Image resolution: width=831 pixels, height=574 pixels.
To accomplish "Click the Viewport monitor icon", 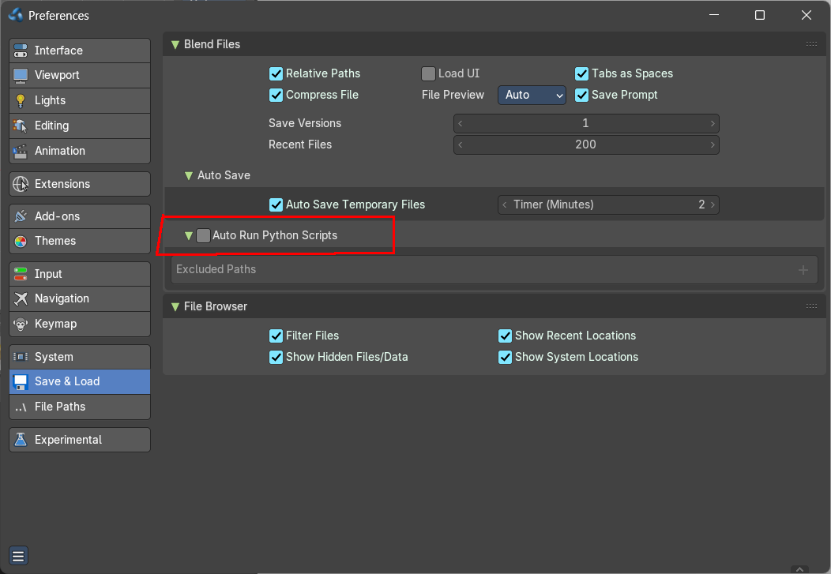I will (20, 75).
